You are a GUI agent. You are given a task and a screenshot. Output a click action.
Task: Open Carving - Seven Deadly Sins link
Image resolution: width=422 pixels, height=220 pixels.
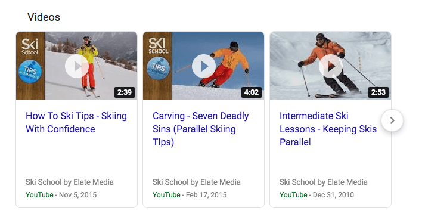coord(200,129)
